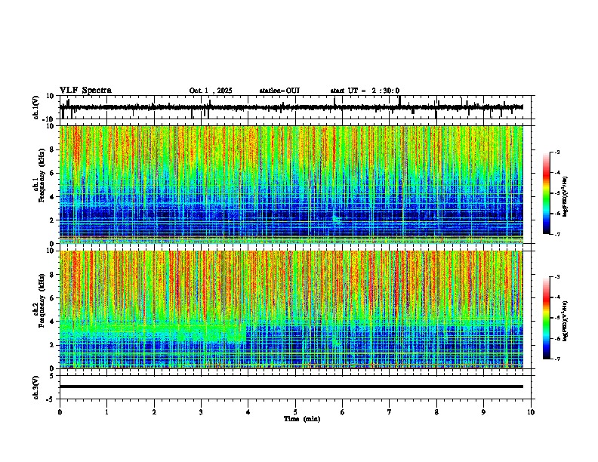Click the "-3" label on ch.1 color bar
This screenshot has width=598, height=462.
tap(556, 152)
